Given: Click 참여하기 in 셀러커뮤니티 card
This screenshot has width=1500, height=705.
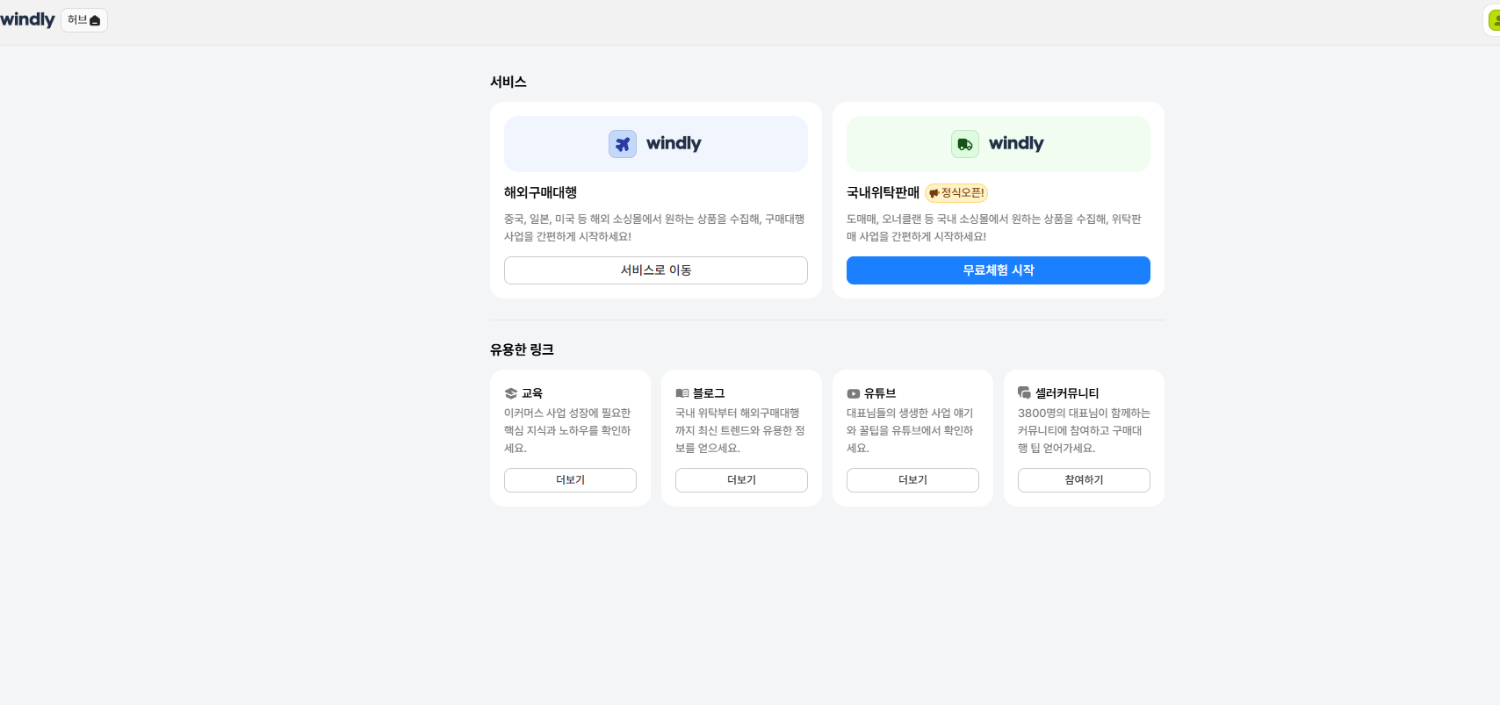Looking at the screenshot, I should (x=1084, y=480).
